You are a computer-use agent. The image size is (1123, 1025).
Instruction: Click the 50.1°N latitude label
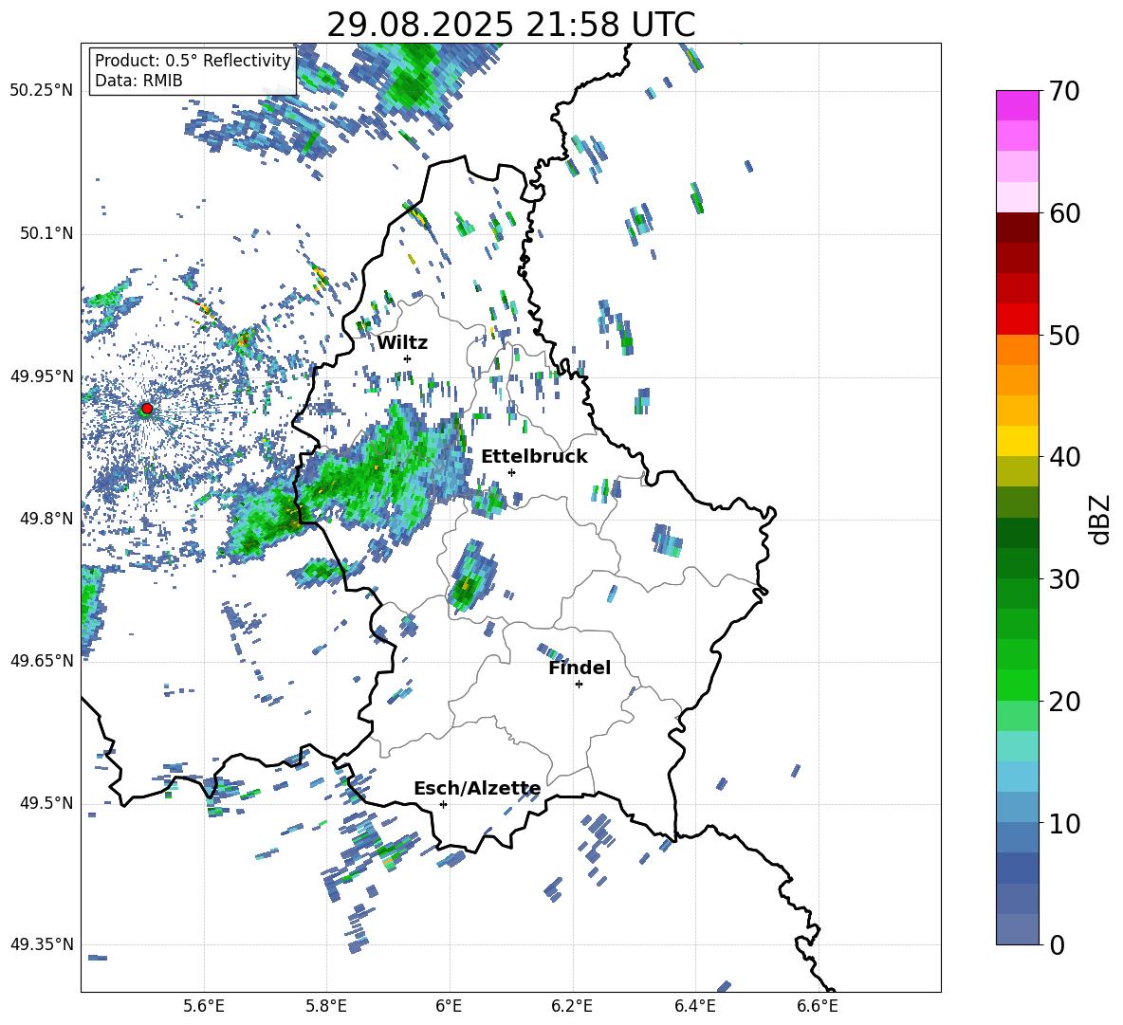(46, 234)
